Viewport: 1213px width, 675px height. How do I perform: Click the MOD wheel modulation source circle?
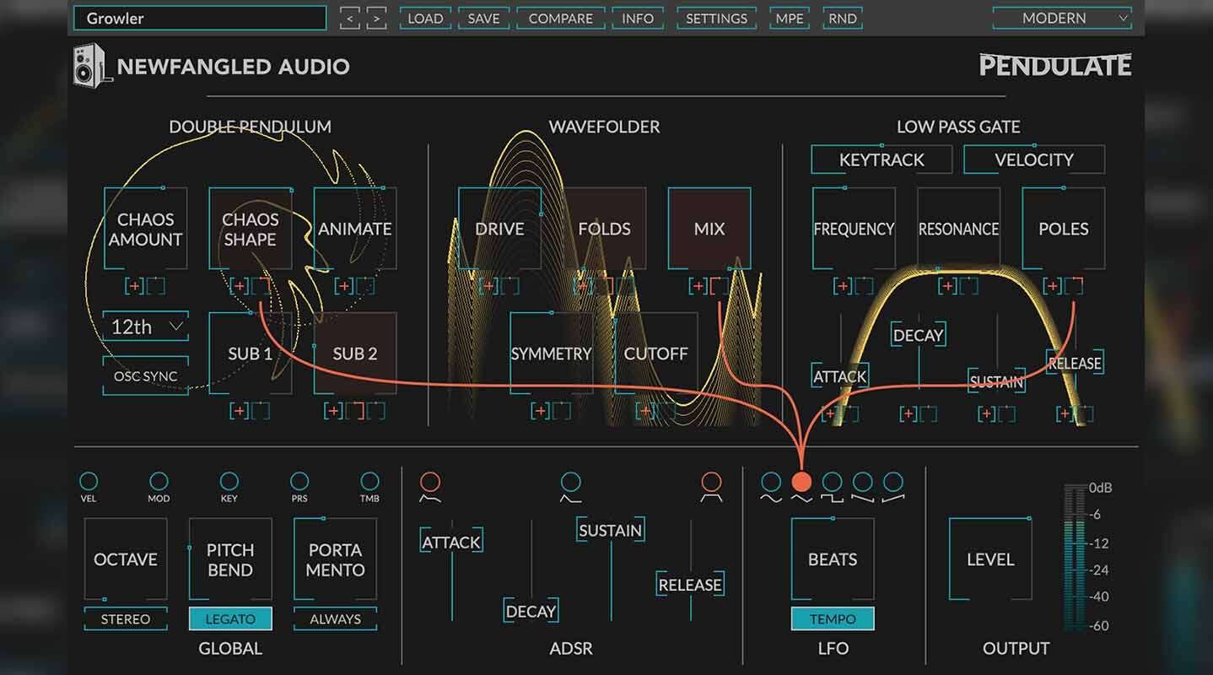click(159, 481)
